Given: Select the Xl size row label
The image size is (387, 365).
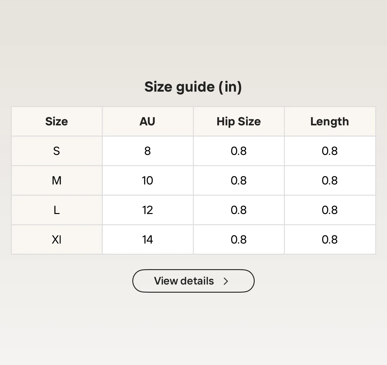Looking at the screenshot, I should pyautogui.click(x=57, y=240).
